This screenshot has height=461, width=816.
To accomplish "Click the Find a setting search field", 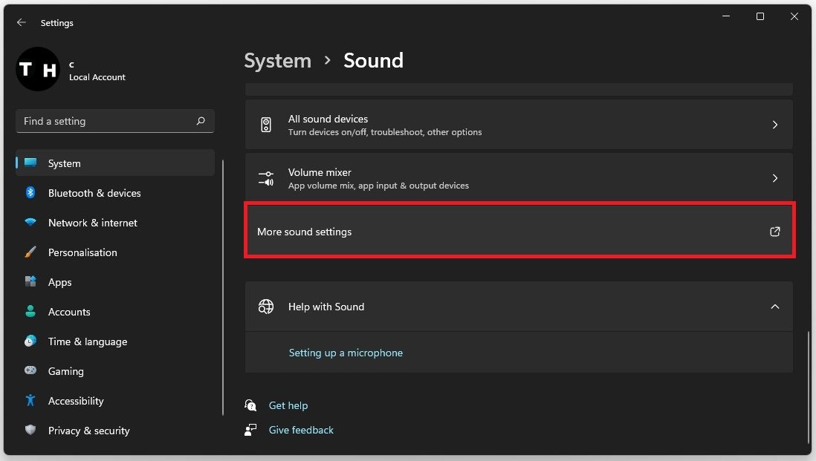I will [104, 121].
